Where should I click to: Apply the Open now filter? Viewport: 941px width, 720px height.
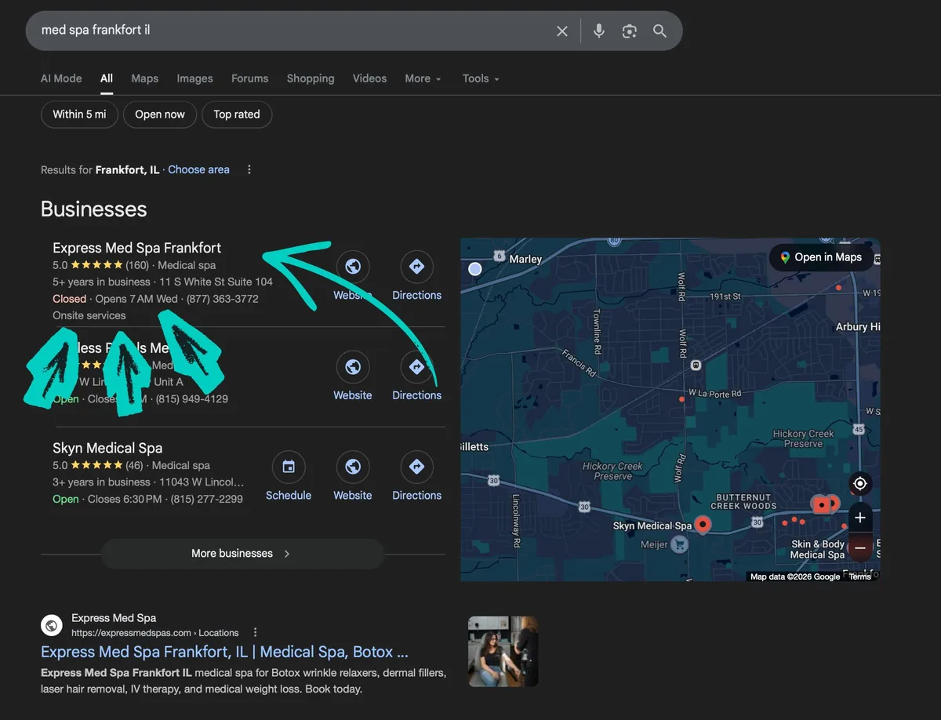pyautogui.click(x=160, y=115)
